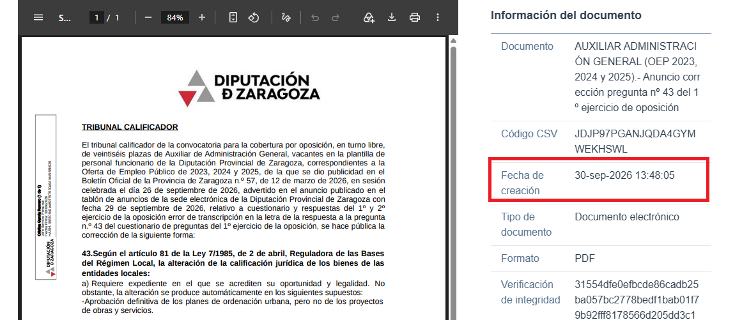Zoom out with the minus button
The height and width of the screenshot is (320, 742).
pyautogui.click(x=148, y=17)
